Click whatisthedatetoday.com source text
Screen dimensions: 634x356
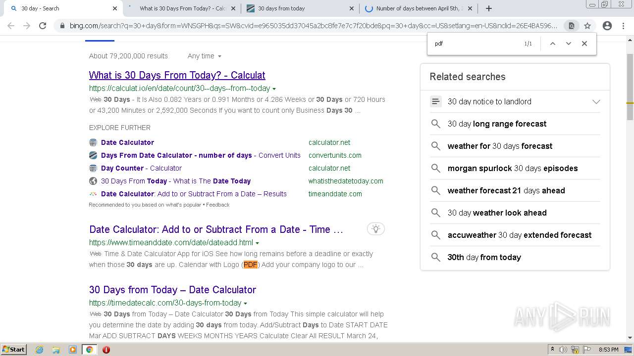tap(346, 181)
